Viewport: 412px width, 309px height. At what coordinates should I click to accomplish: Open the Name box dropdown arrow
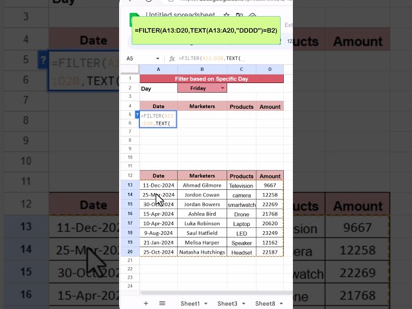158,59
